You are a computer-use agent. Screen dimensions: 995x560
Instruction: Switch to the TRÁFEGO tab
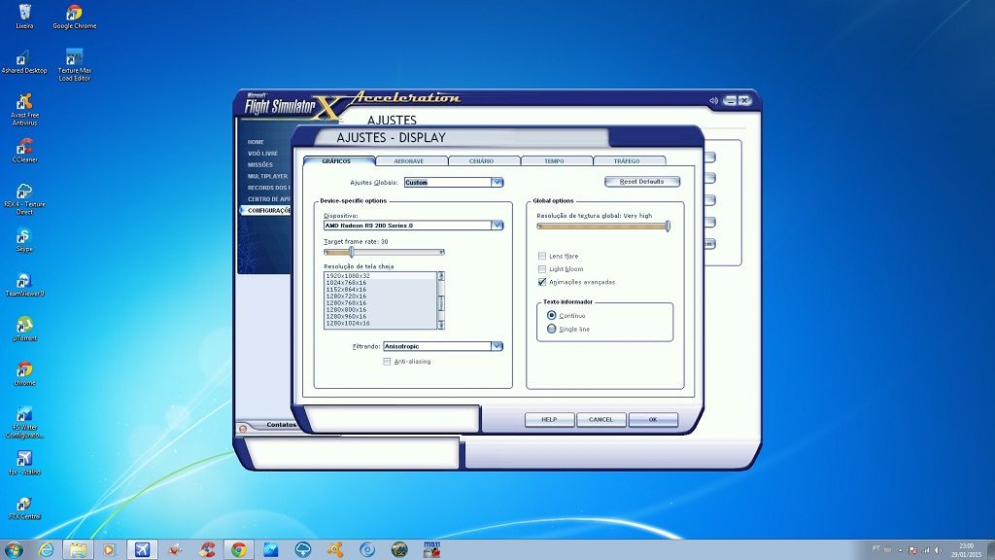tap(627, 160)
